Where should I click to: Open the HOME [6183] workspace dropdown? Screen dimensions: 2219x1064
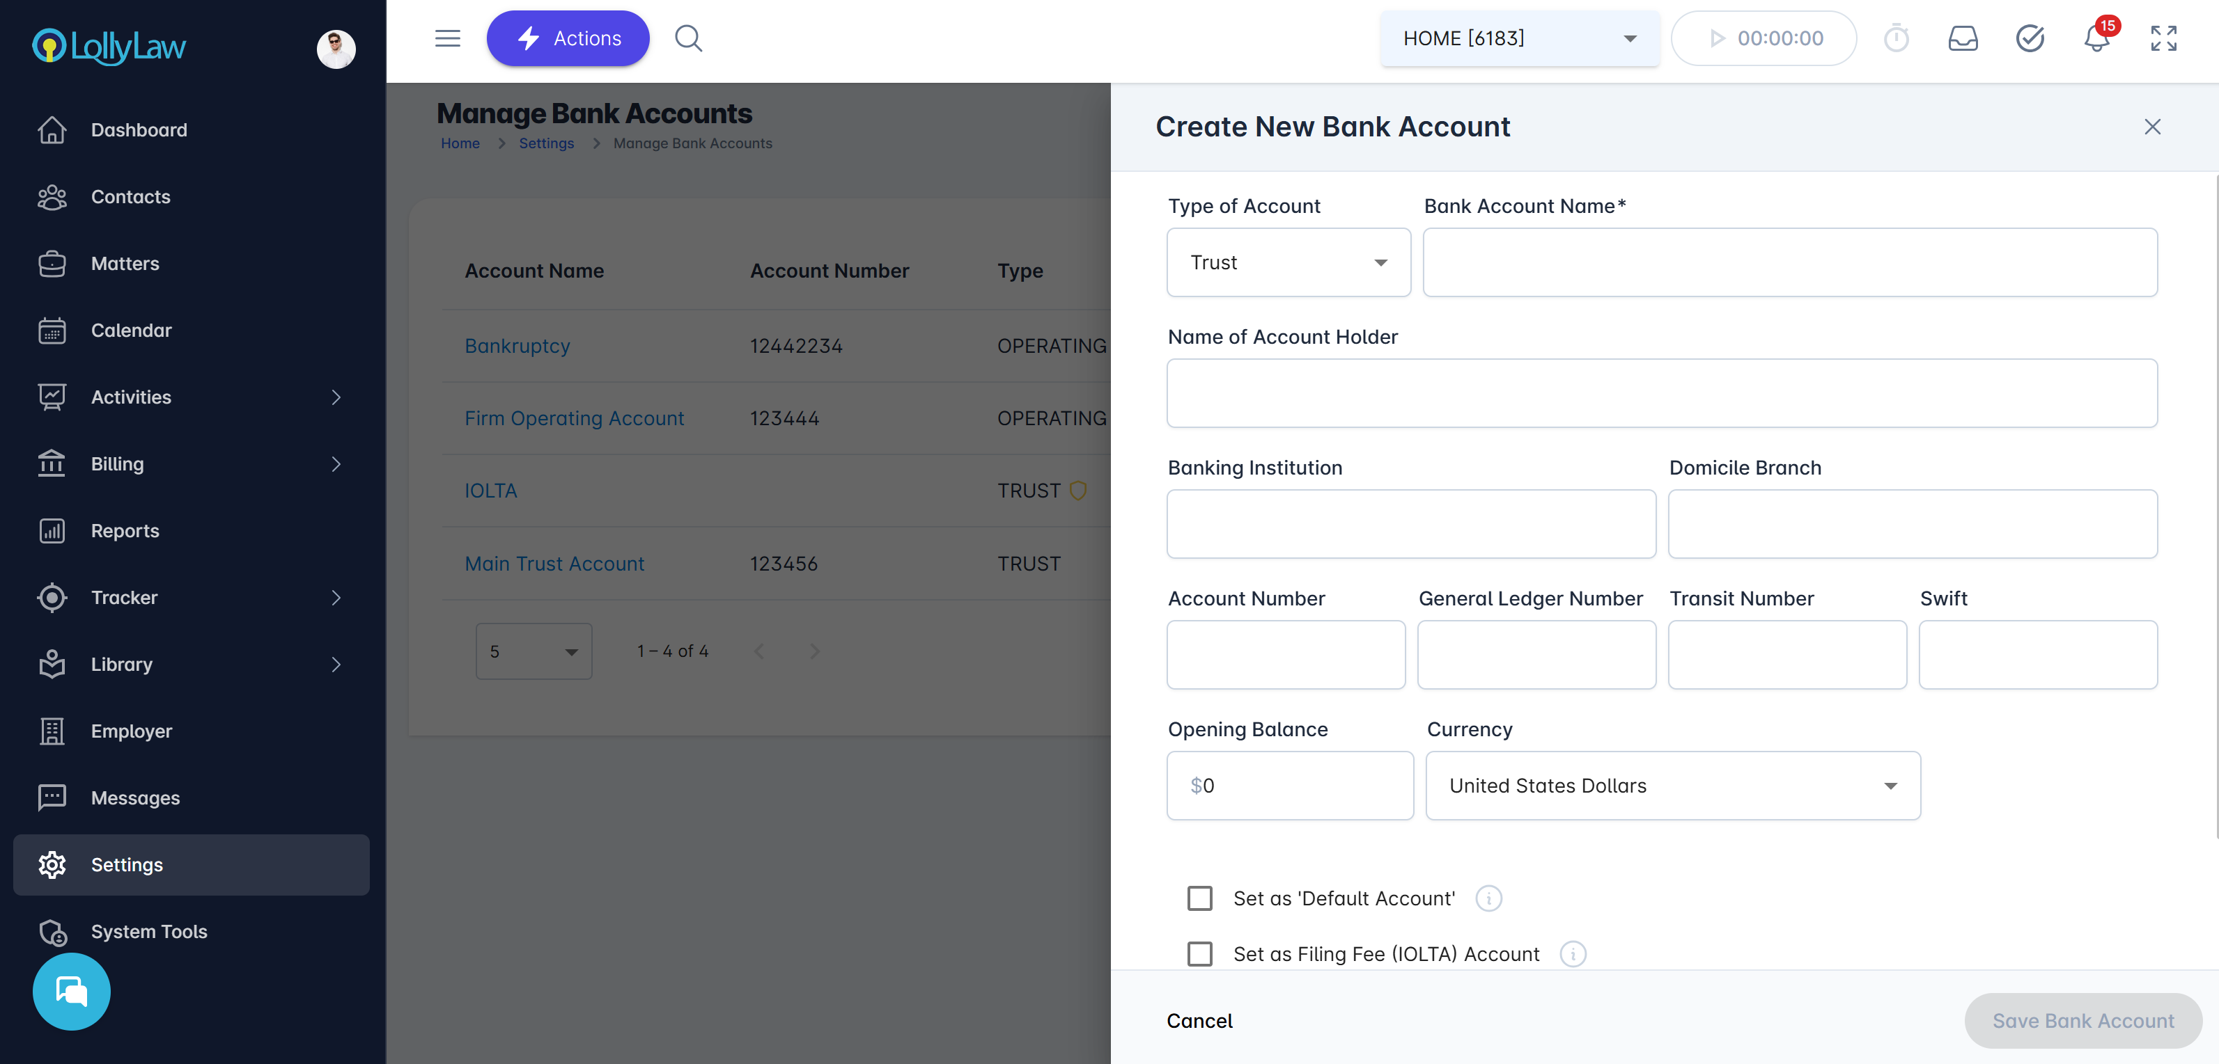(1520, 38)
